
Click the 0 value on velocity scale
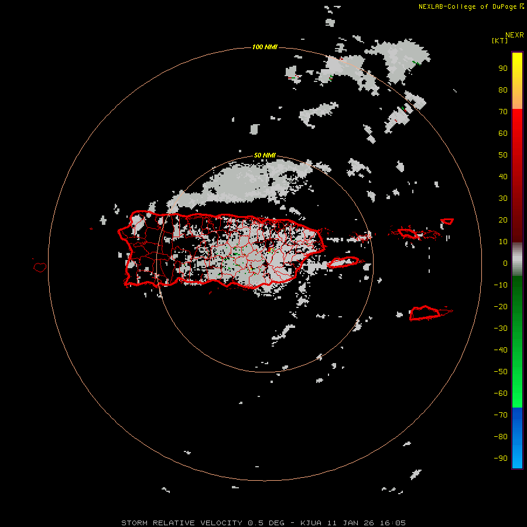(x=505, y=263)
